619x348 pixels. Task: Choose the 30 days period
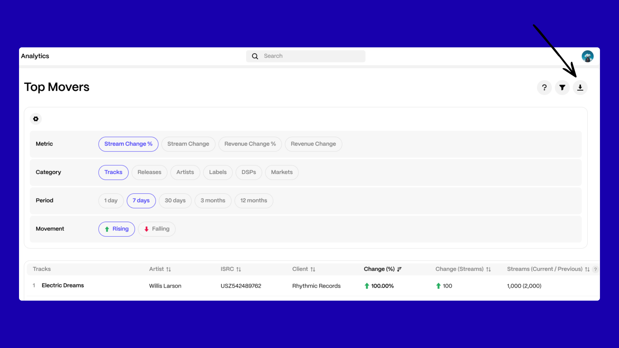point(175,201)
